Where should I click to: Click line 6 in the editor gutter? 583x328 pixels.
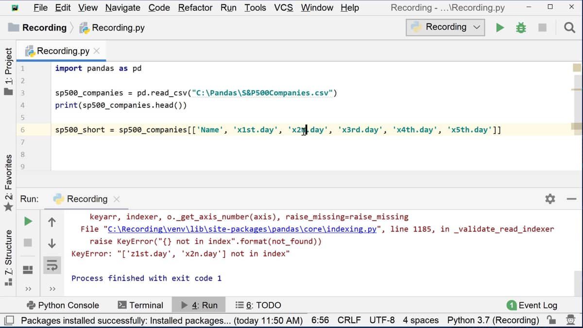tap(22, 130)
